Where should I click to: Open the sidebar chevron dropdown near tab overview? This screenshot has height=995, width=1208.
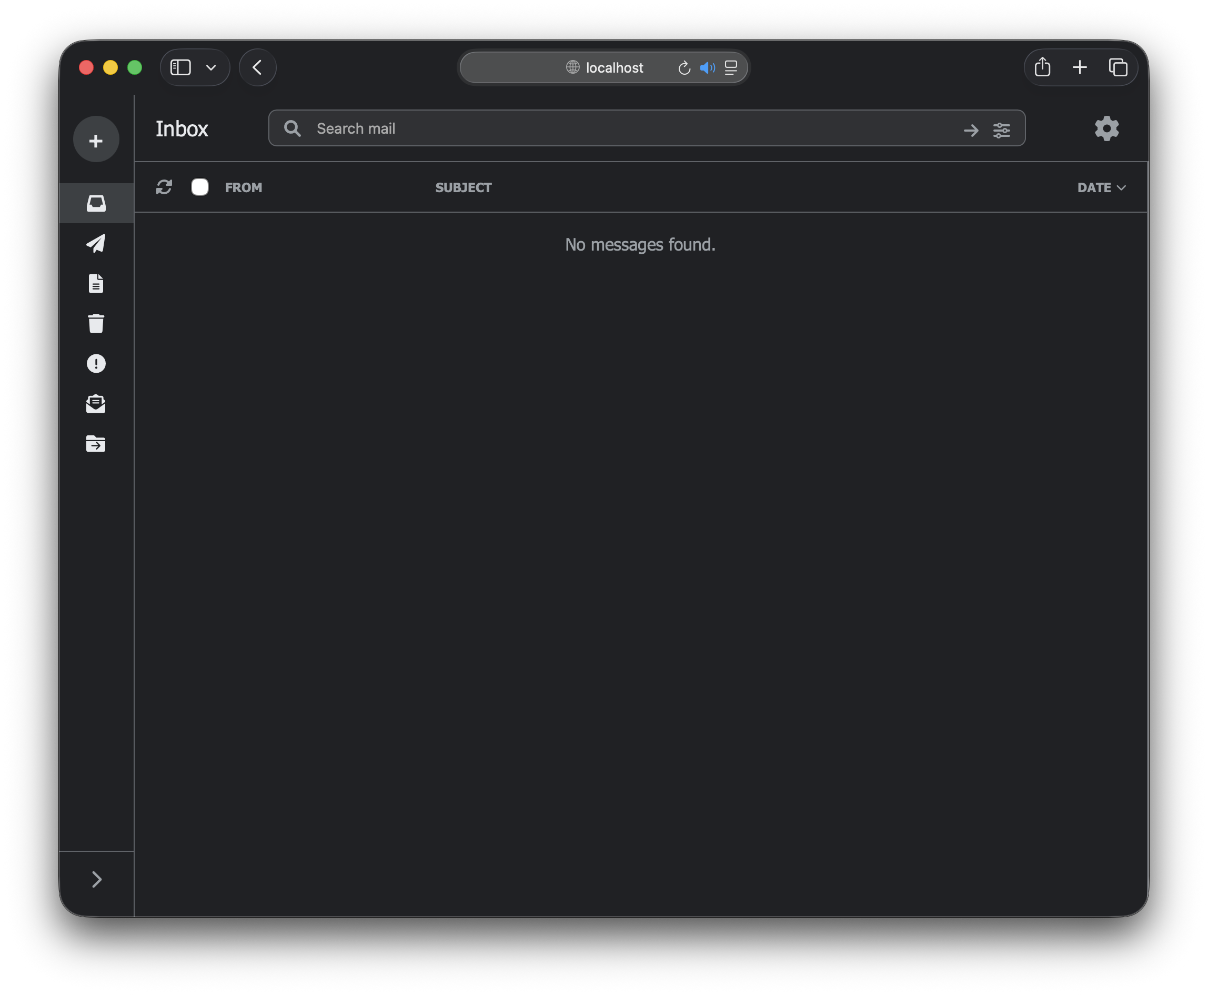pos(211,67)
